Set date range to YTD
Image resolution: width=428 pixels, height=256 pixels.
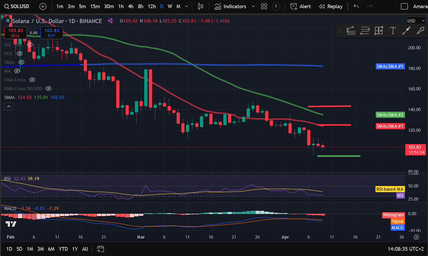point(63,249)
